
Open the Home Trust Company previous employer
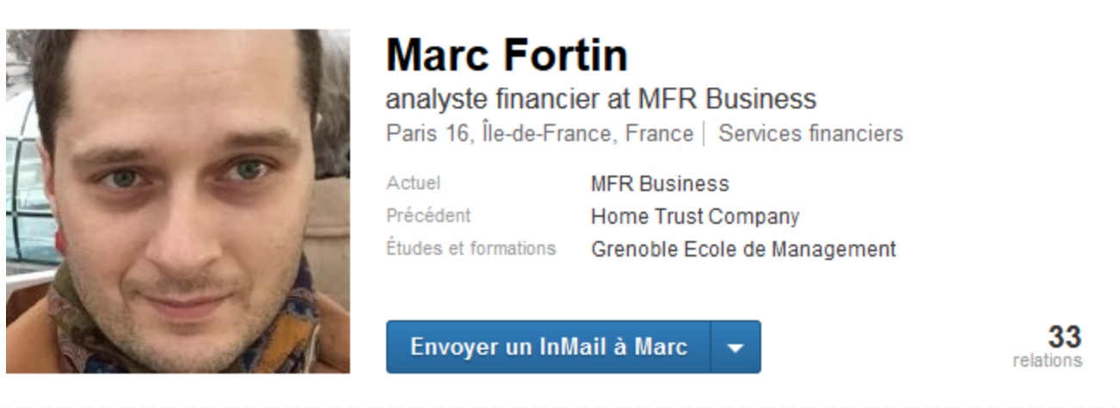pyautogui.click(x=695, y=217)
